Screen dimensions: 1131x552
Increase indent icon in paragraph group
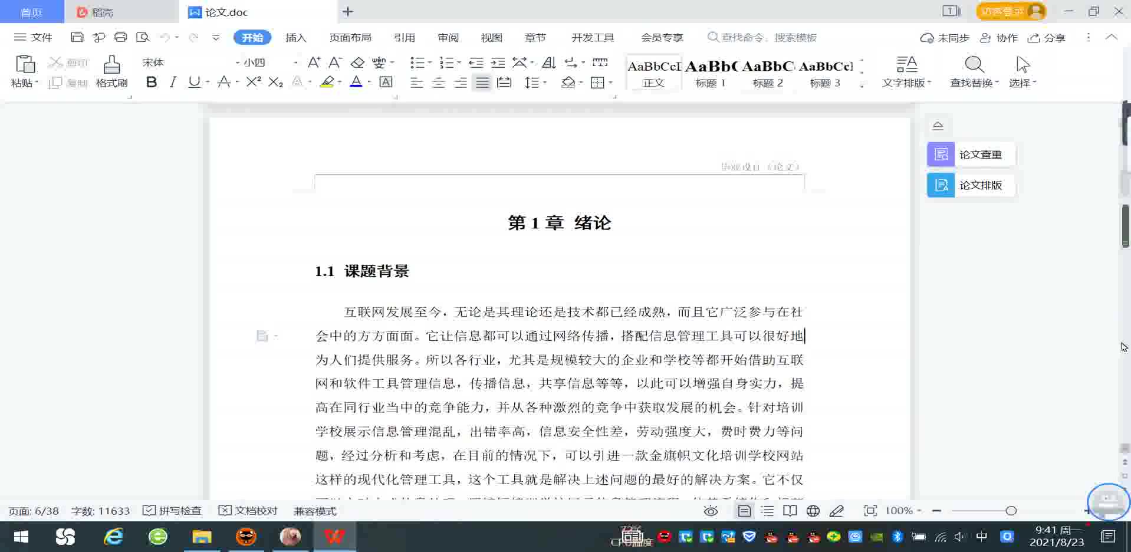click(x=498, y=63)
